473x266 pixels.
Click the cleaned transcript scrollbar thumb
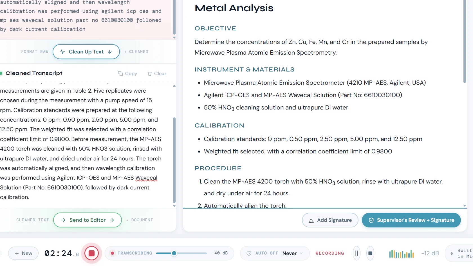coord(174,160)
